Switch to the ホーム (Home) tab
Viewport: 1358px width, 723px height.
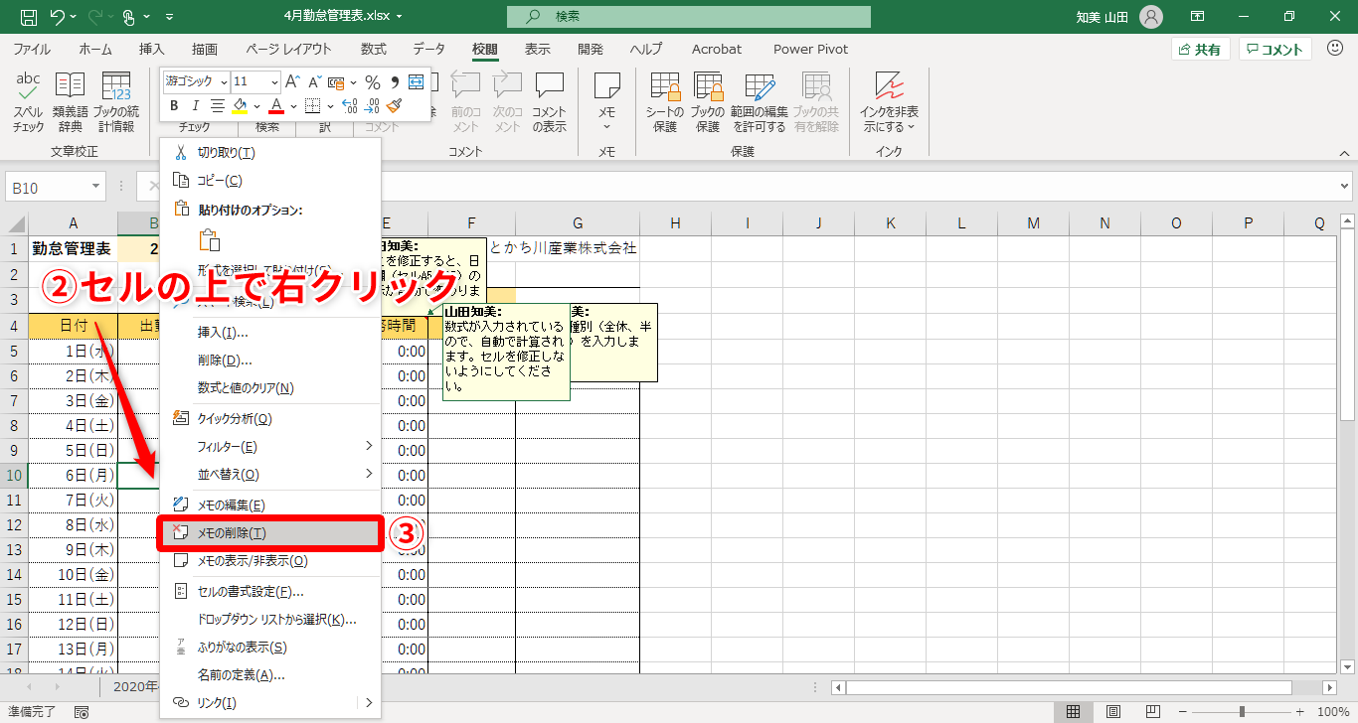95,49
